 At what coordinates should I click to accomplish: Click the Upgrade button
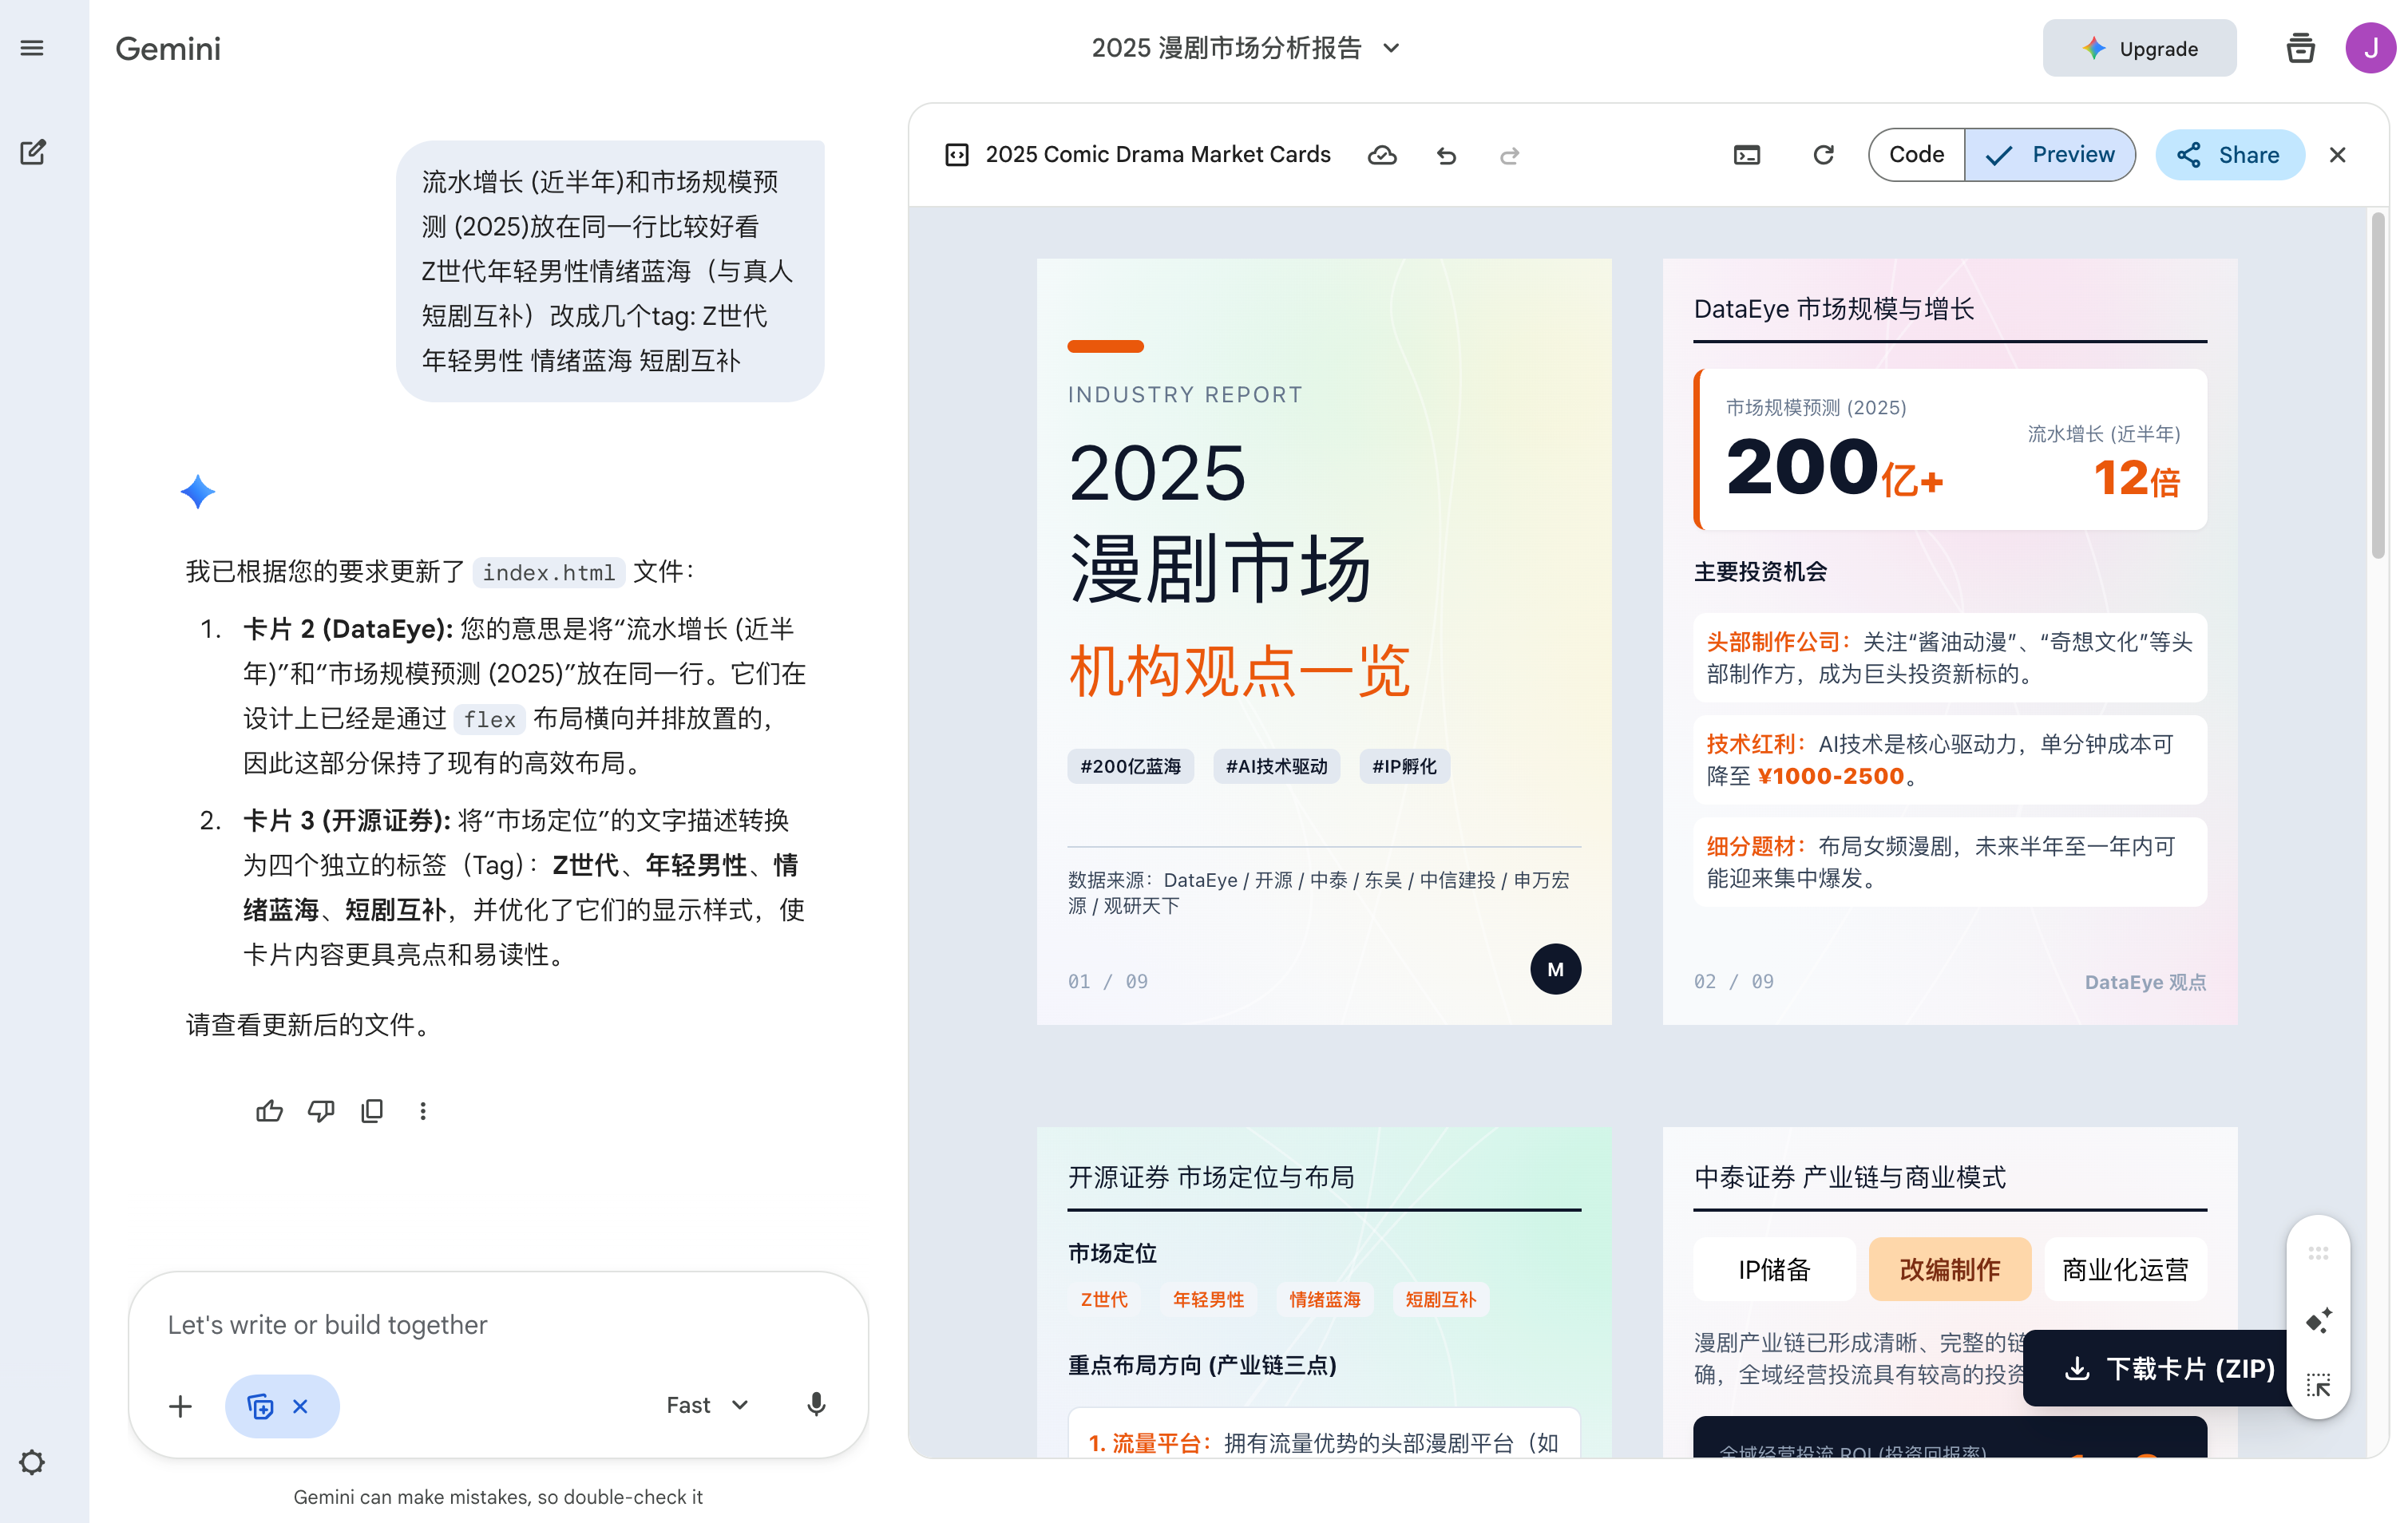(2139, 48)
